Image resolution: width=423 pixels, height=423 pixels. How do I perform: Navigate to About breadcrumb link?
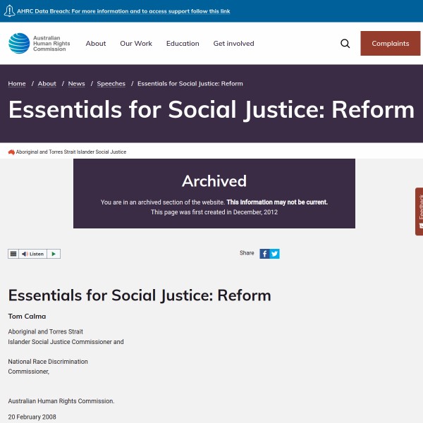point(47,84)
